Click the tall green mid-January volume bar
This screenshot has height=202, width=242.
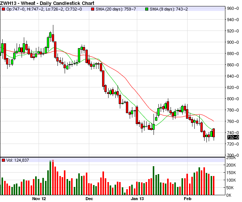point(154,181)
